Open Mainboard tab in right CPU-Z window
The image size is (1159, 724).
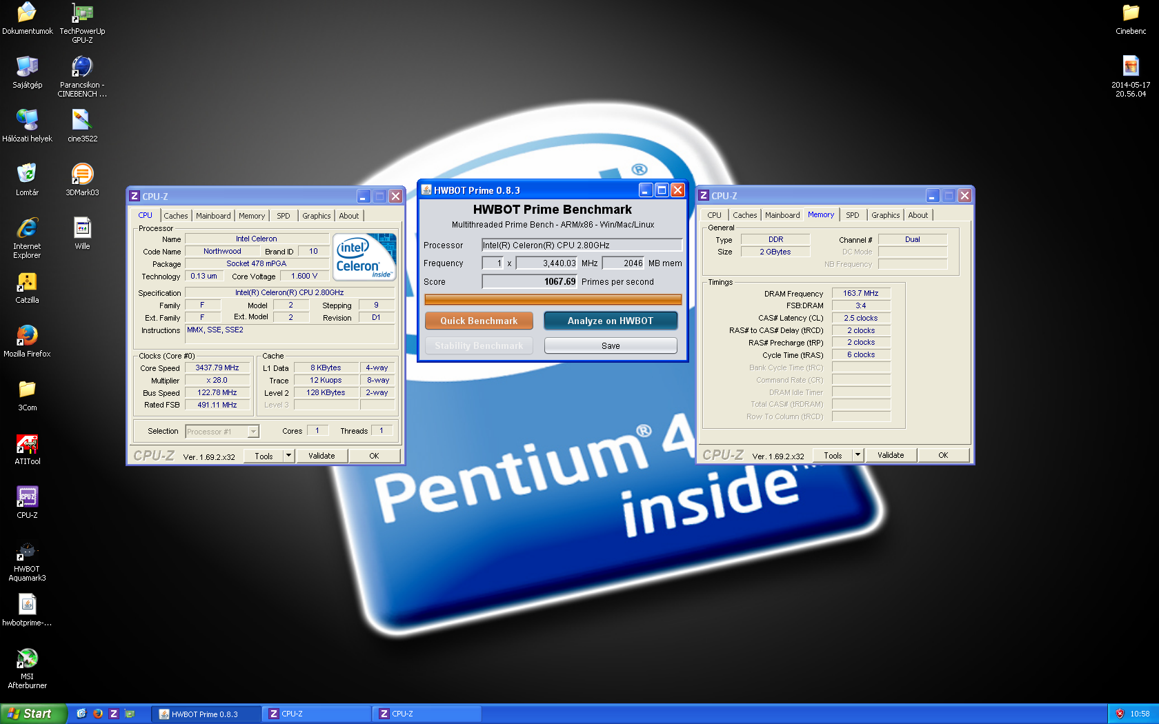[x=782, y=215]
